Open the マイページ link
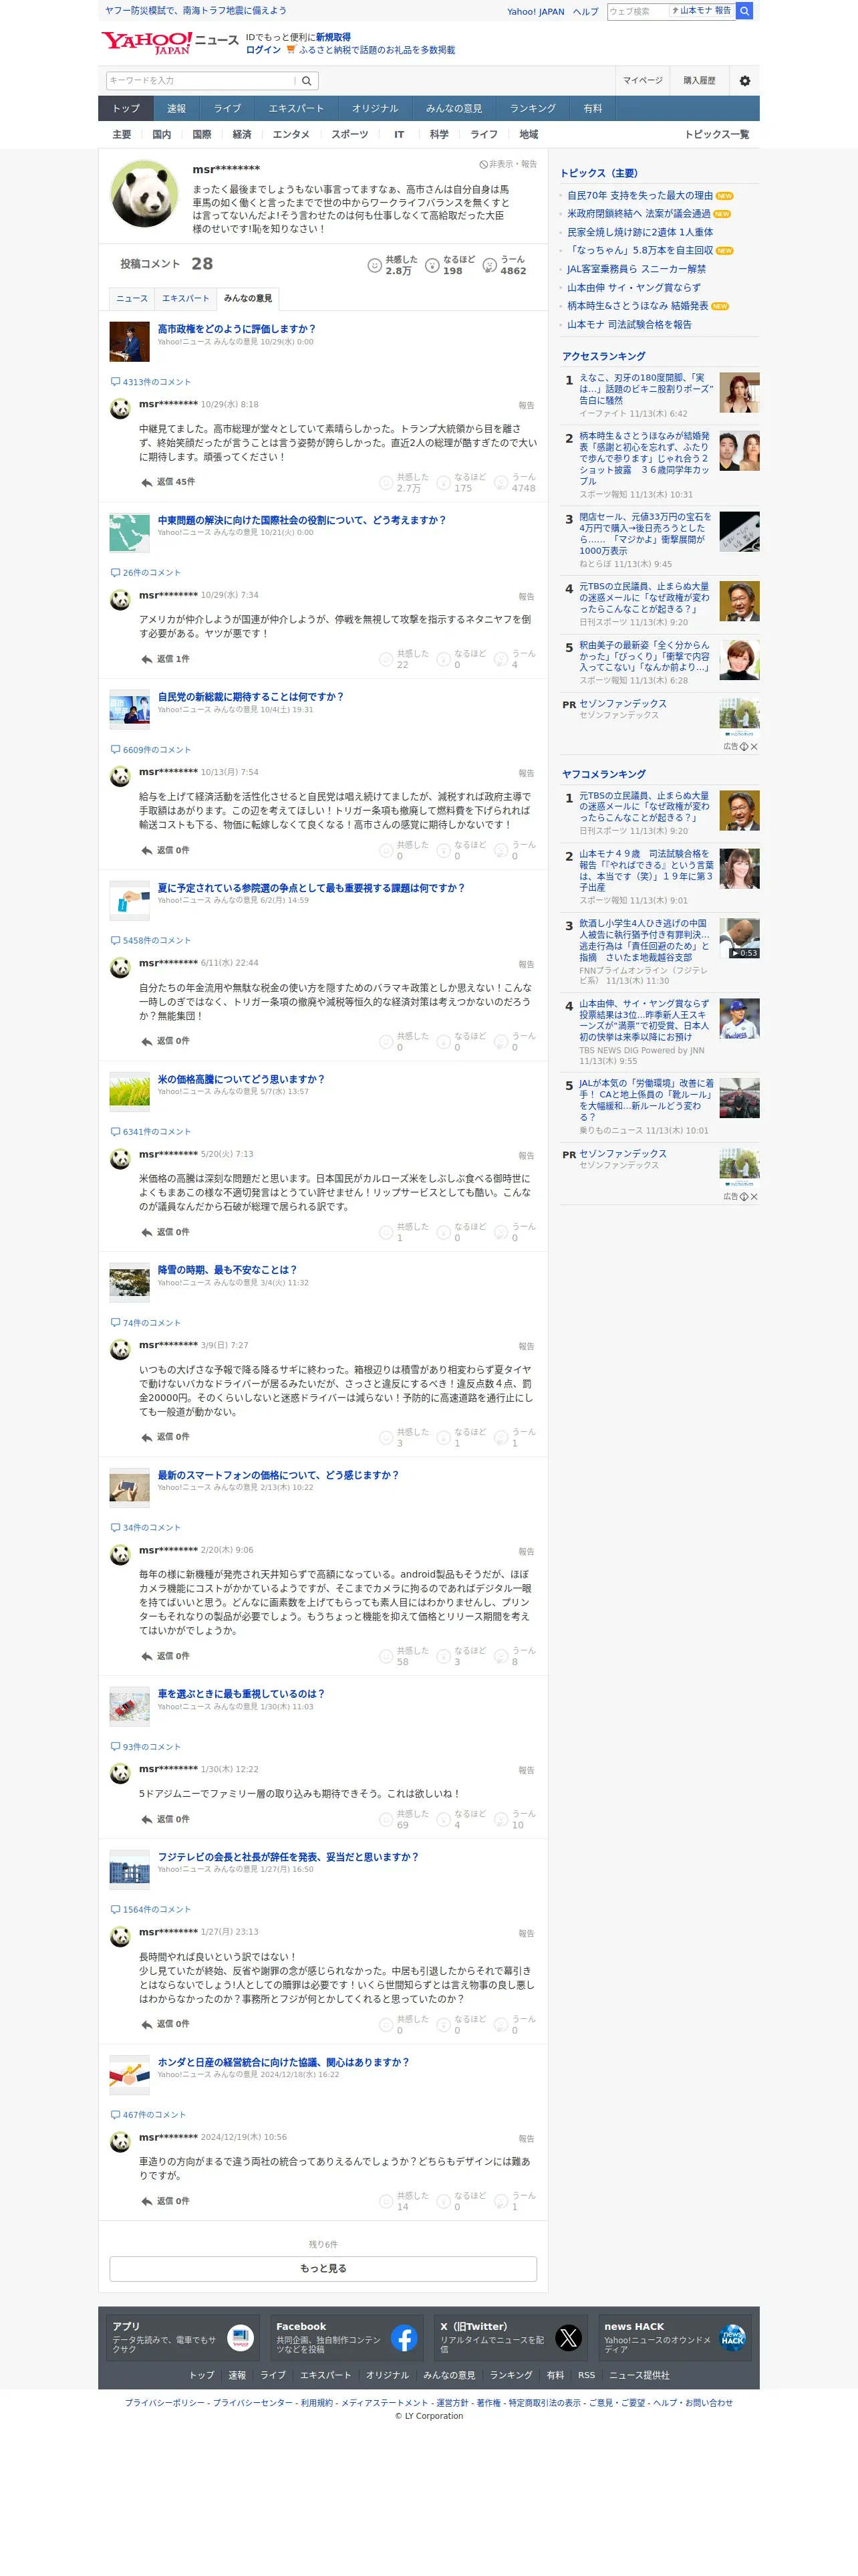This screenshot has height=2576, width=858. [x=642, y=81]
